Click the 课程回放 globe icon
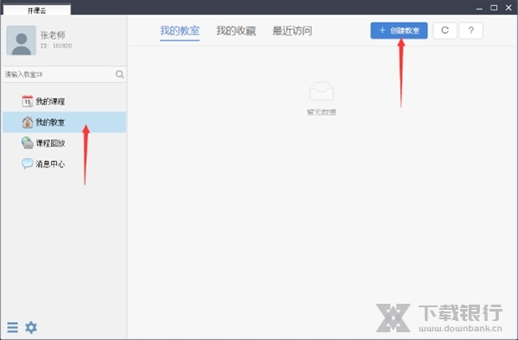 tap(28, 143)
